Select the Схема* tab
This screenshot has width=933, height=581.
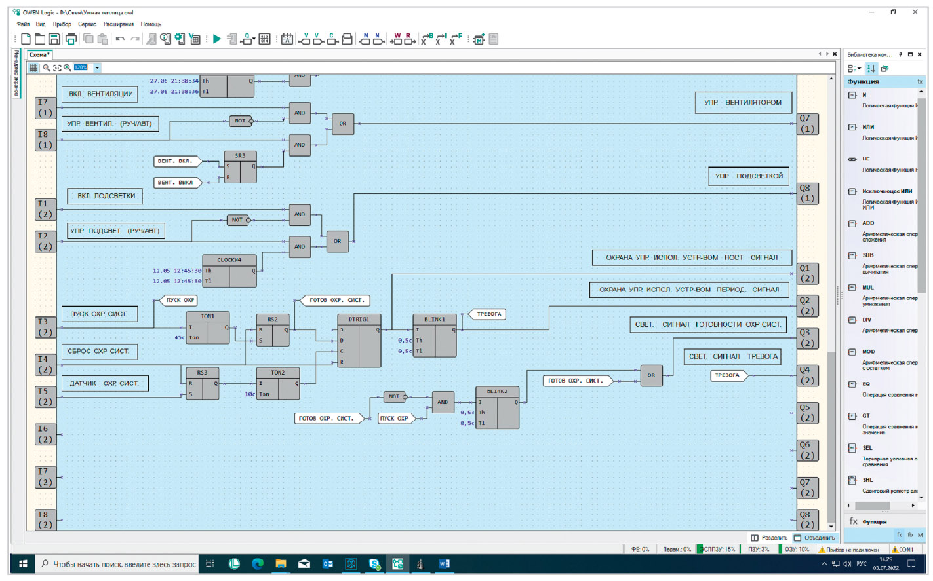click(39, 54)
